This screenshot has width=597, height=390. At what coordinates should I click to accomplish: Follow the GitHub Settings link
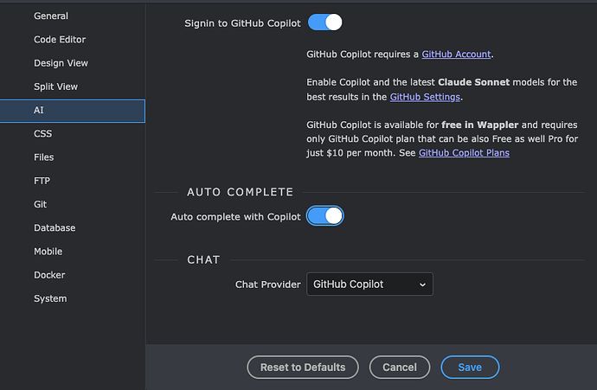tap(419, 97)
